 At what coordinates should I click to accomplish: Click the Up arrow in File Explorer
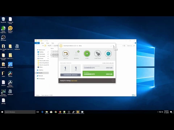coord(43,46)
